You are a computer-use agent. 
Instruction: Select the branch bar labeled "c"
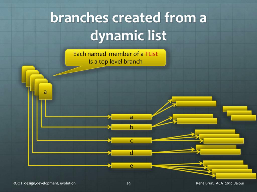[x=132, y=140]
